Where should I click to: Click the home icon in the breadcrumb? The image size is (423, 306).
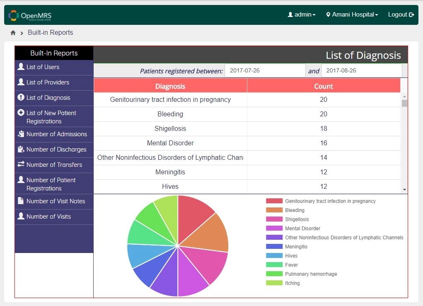[12, 32]
